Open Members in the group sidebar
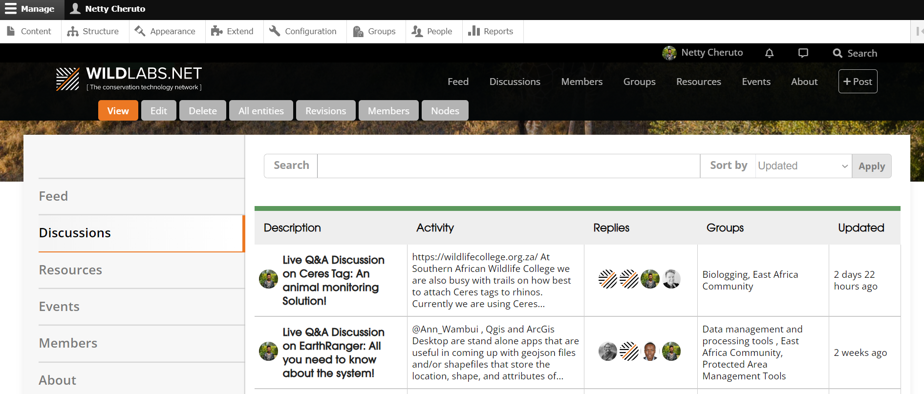The height and width of the screenshot is (394, 924). pyautogui.click(x=141, y=343)
